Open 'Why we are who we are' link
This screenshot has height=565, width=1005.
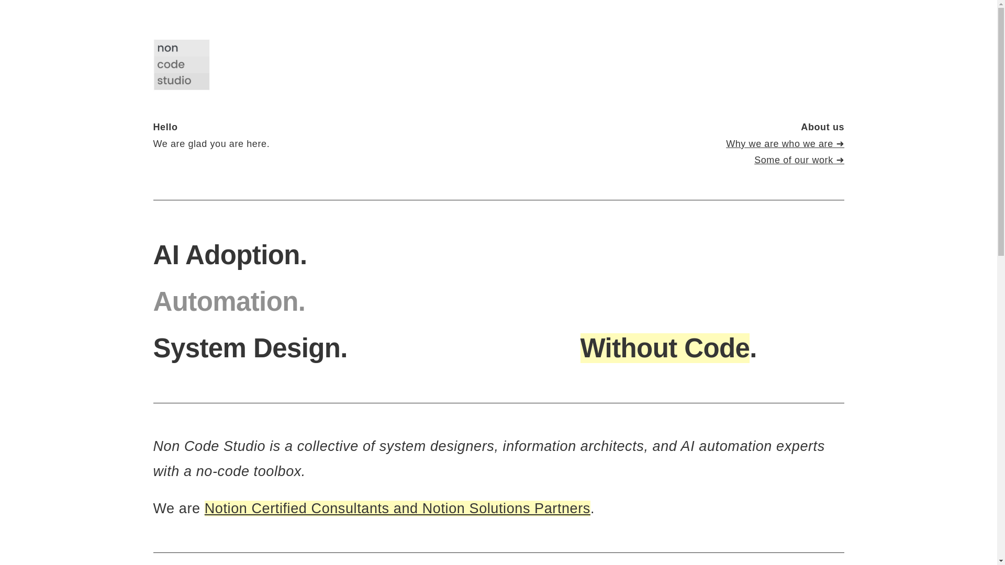pyautogui.click(x=785, y=144)
